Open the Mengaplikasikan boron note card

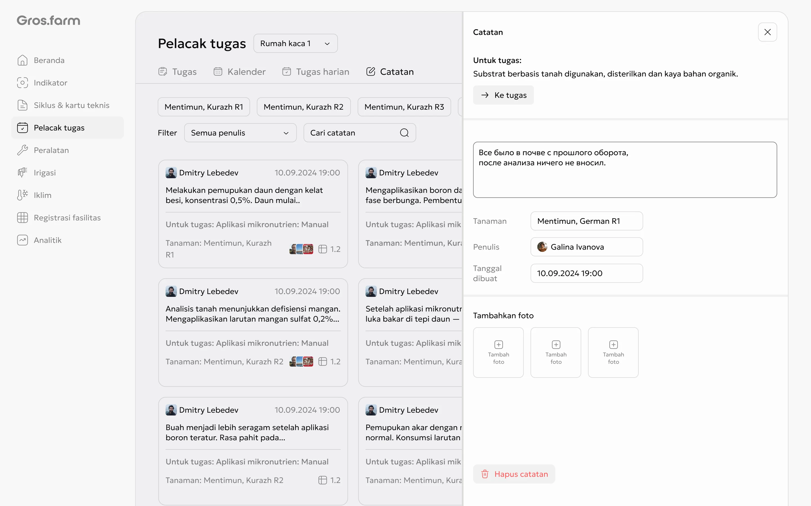(411, 214)
